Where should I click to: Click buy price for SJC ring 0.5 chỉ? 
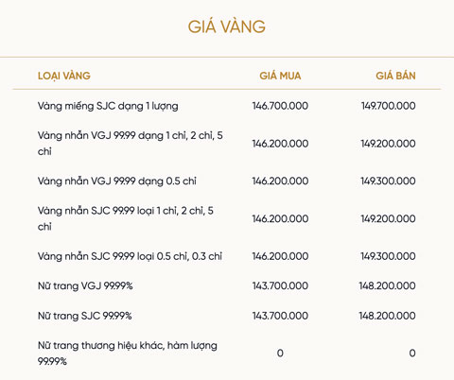point(280,256)
